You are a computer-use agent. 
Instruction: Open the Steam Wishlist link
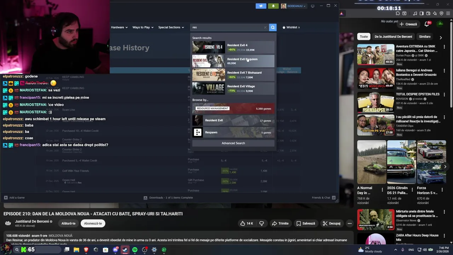point(291,27)
